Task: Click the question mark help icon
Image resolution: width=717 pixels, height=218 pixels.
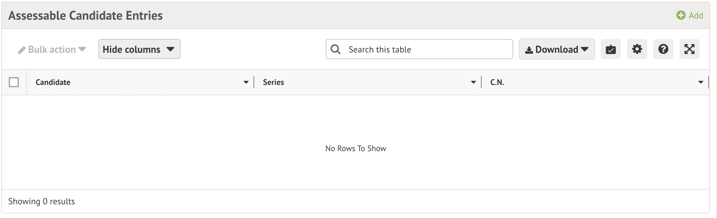Action: 663,49
